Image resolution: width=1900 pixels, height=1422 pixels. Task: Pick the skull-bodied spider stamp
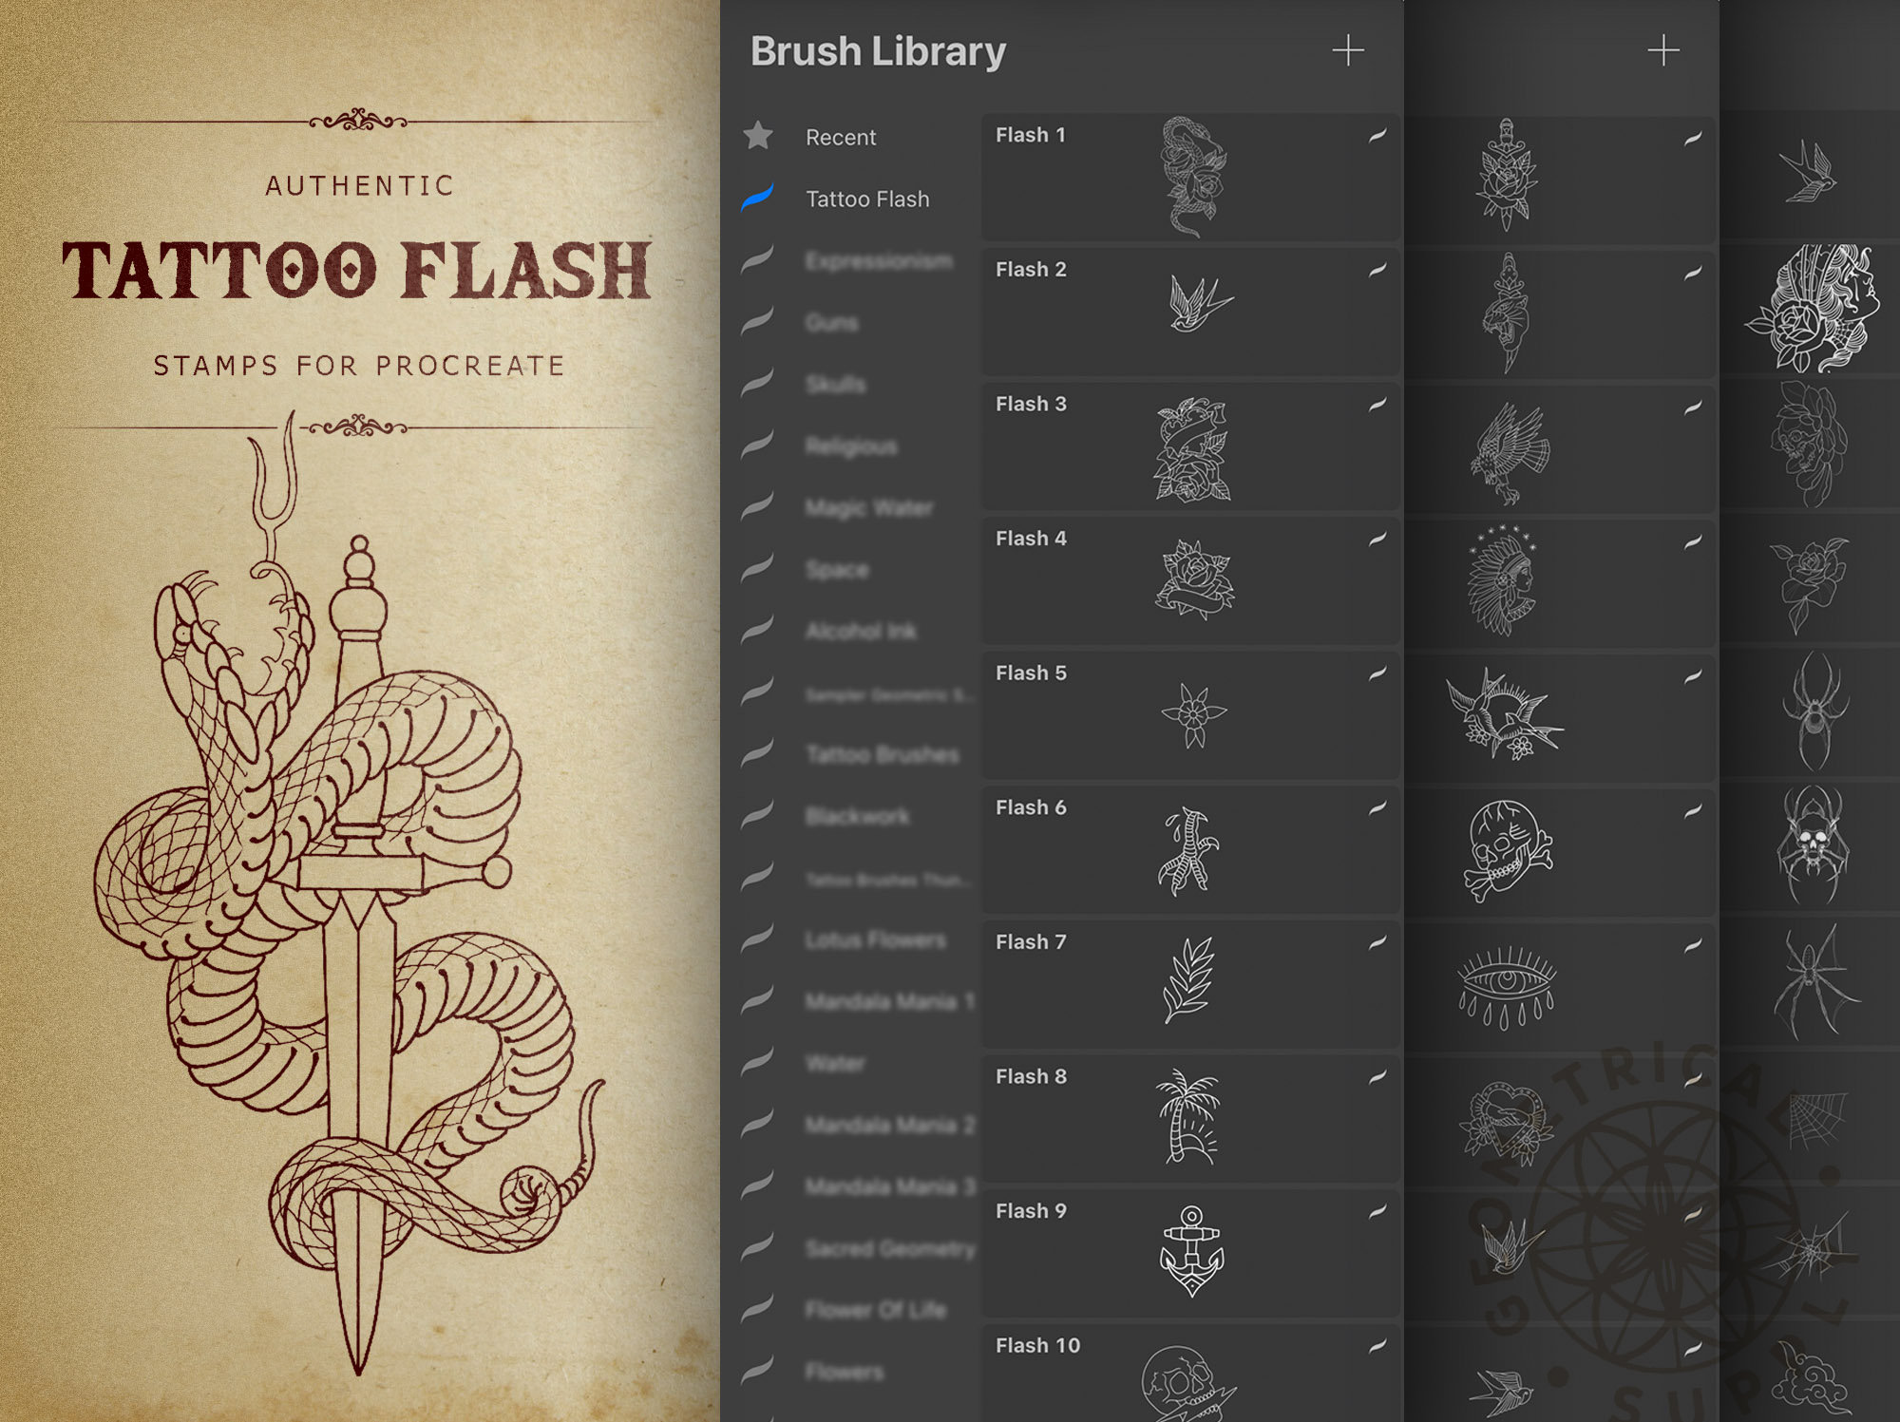[1813, 844]
